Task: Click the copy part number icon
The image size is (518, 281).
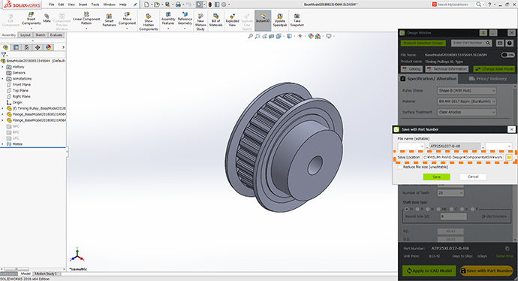Action: (x=507, y=249)
